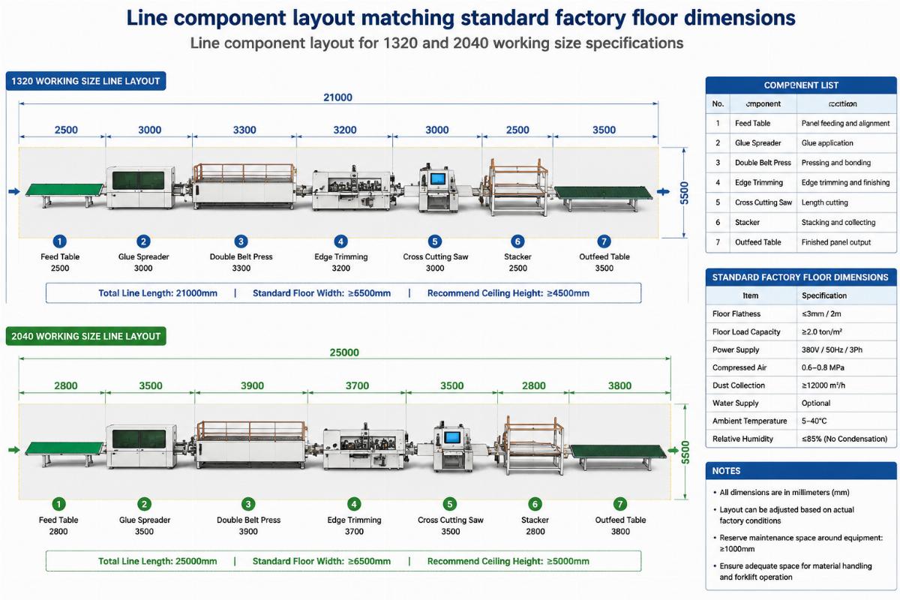Click the main title 'Line component layout matching...'

pyautogui.click(x=461, y=17)
